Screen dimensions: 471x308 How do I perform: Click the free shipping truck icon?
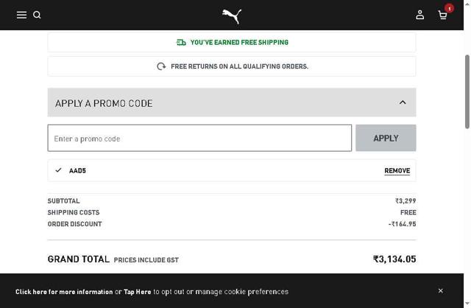click(x=181, y=43)
